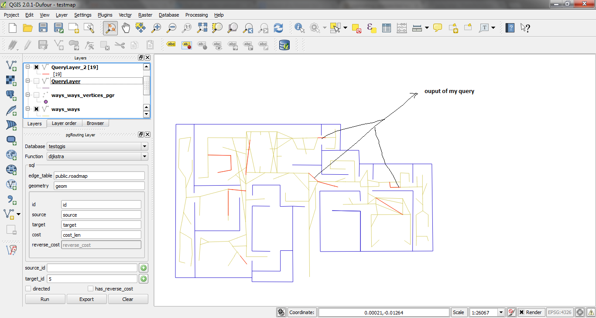Click the source_id input field

(92, 268)
